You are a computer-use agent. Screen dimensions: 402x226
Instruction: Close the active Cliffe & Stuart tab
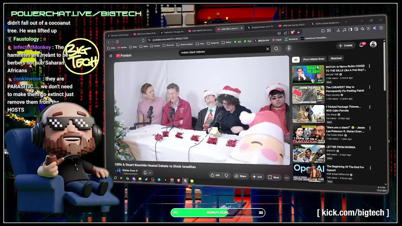[242, 28]
